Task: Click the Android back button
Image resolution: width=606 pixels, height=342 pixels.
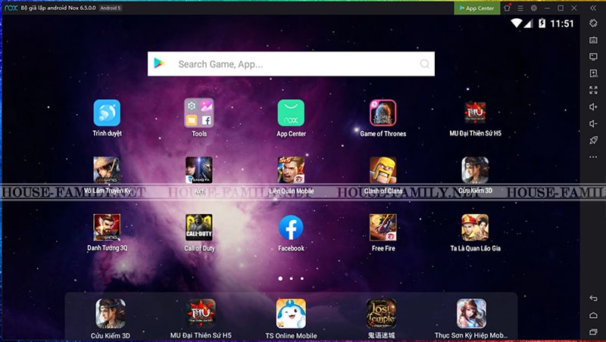Action: [593, 298]
